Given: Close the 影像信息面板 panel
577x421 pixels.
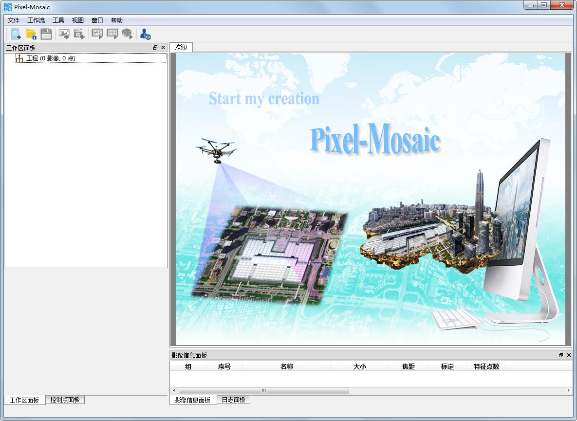Looking at the screenshot, I should (569, 355).
